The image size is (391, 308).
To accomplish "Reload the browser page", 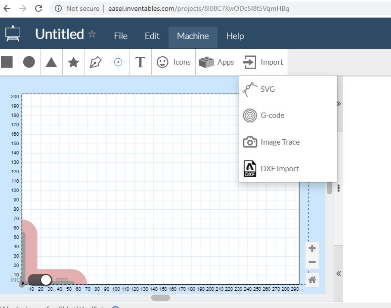I will coord(39,8).
